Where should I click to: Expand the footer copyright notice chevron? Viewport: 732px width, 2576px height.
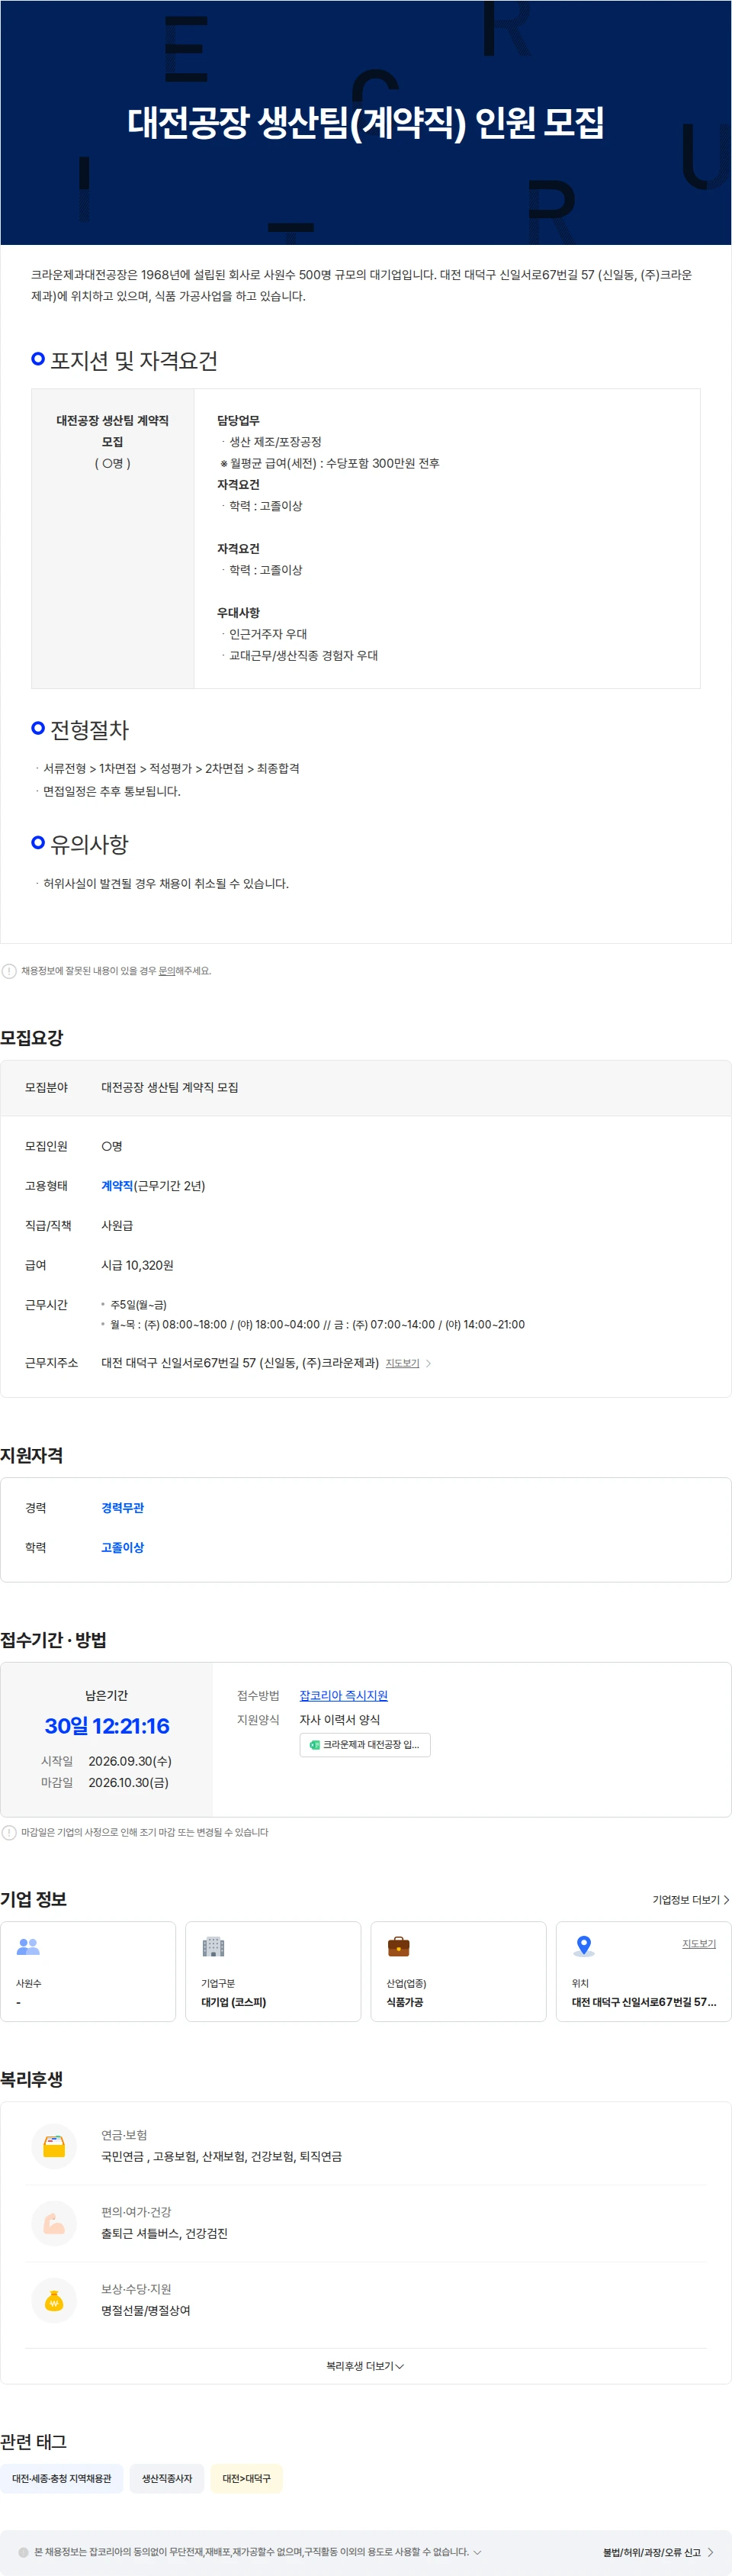pos(477,2552)
